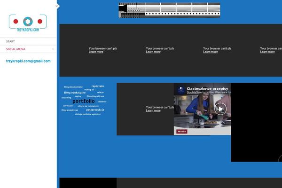Image resolution: width=282 pixels, height=188 pixels.
Task: Click the word reportaże in the word cloud
Action: point(98,86)
